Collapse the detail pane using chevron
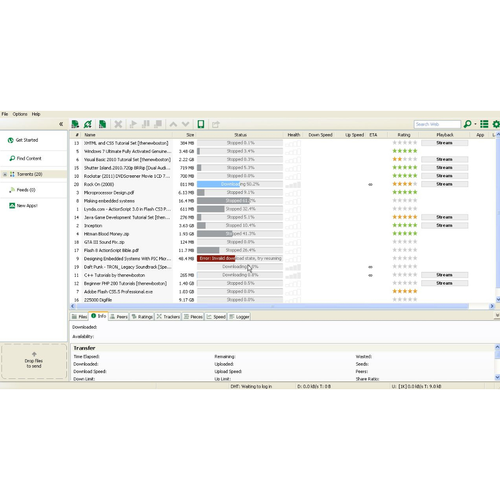 497,316
